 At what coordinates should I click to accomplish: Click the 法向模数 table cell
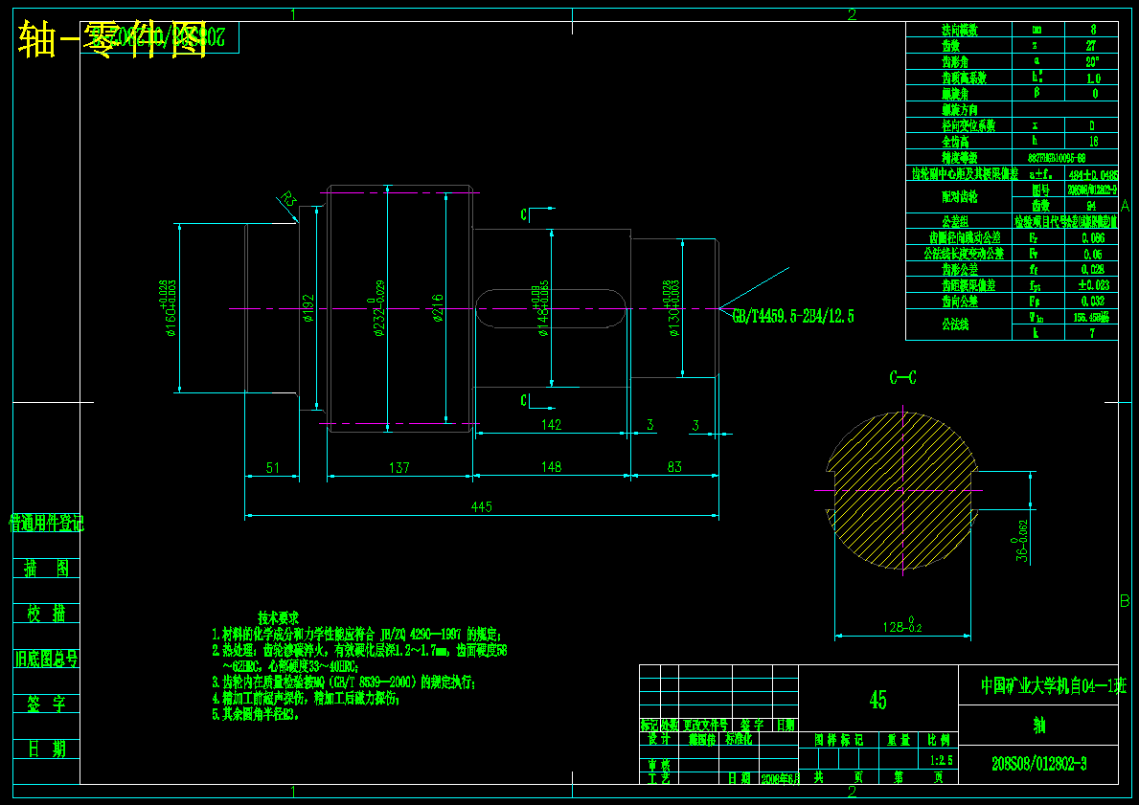click(959, 30)
